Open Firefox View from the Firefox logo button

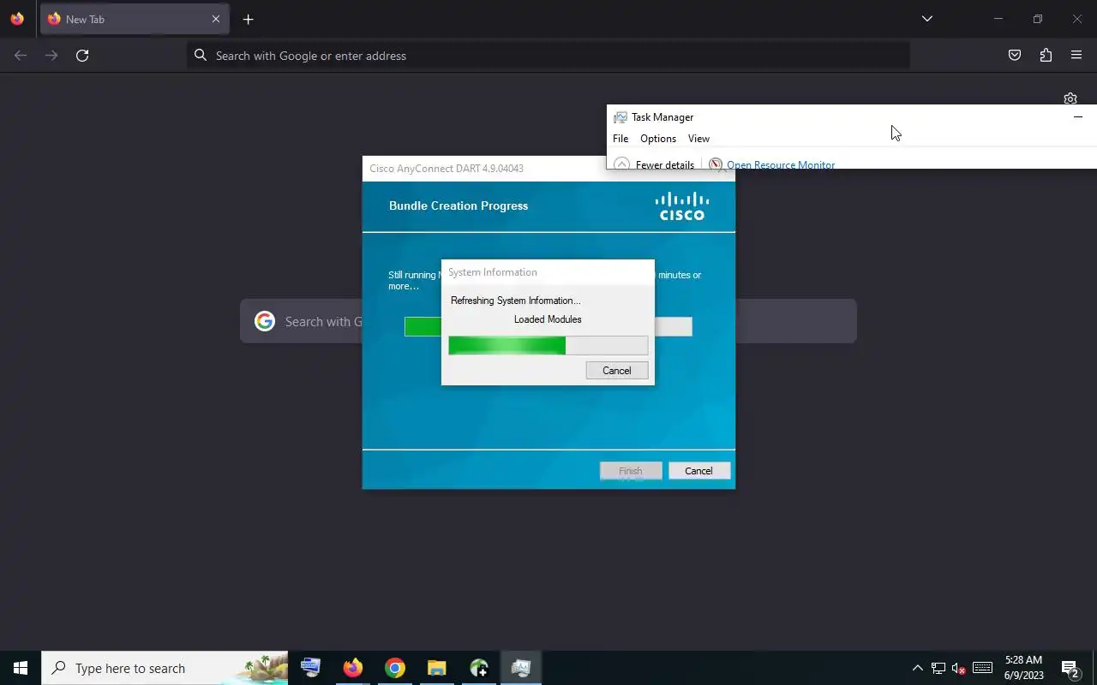click(17, 19)
